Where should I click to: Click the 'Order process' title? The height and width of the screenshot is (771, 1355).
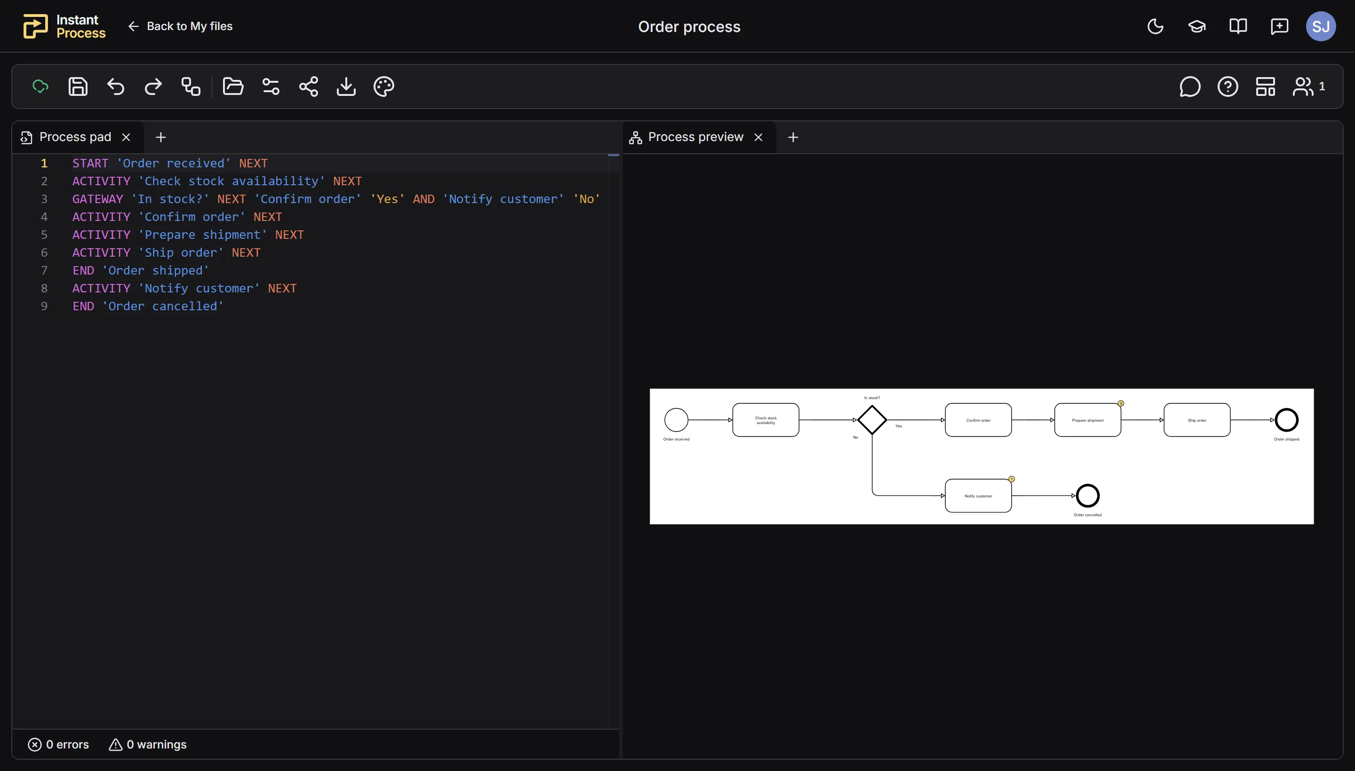(x=689, y=26)
